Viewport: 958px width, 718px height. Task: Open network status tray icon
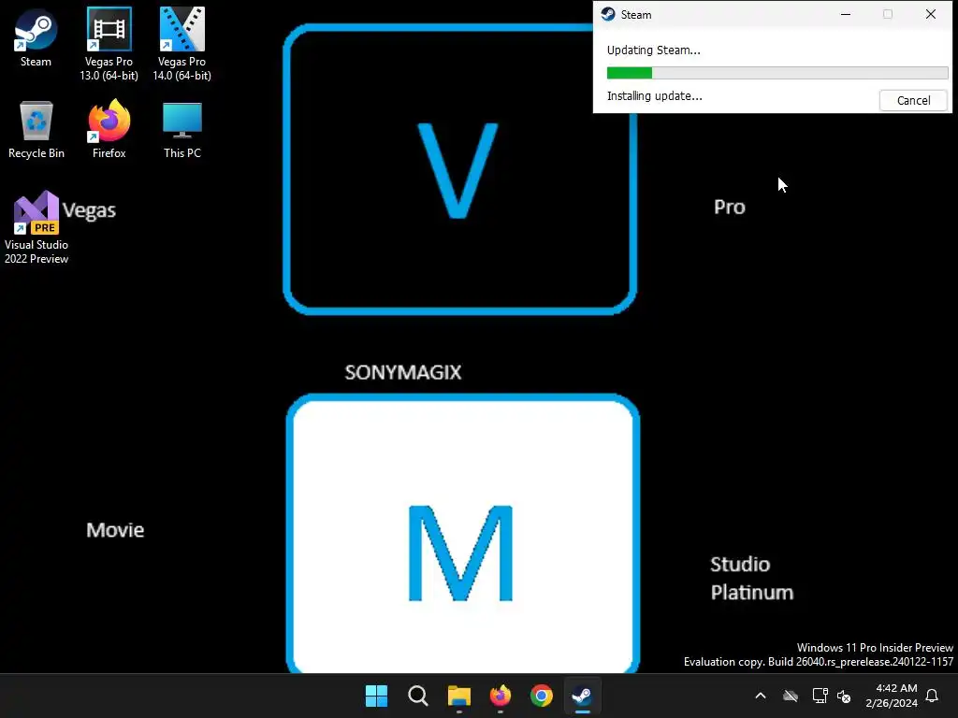820,696
